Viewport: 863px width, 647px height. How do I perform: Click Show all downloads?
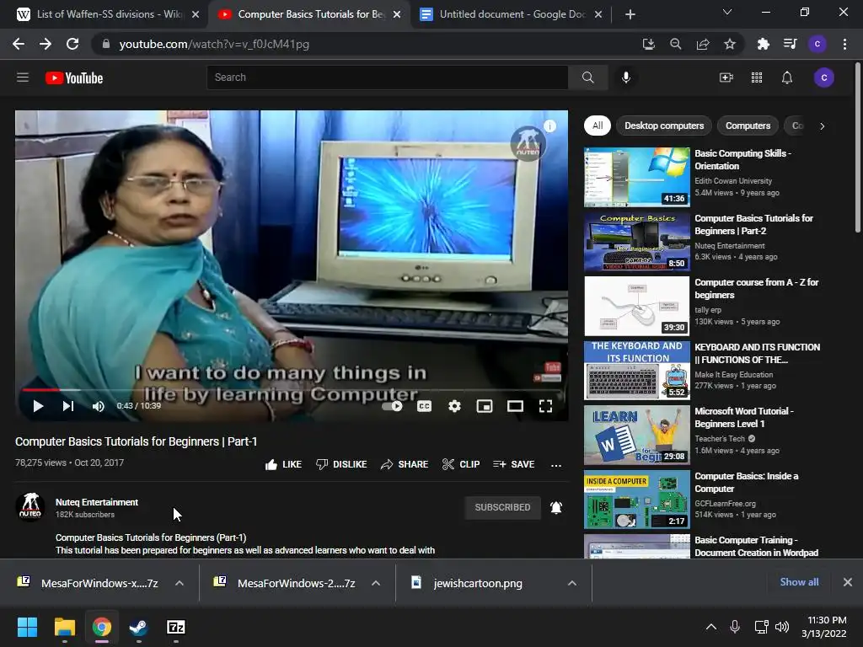(799, 582)
